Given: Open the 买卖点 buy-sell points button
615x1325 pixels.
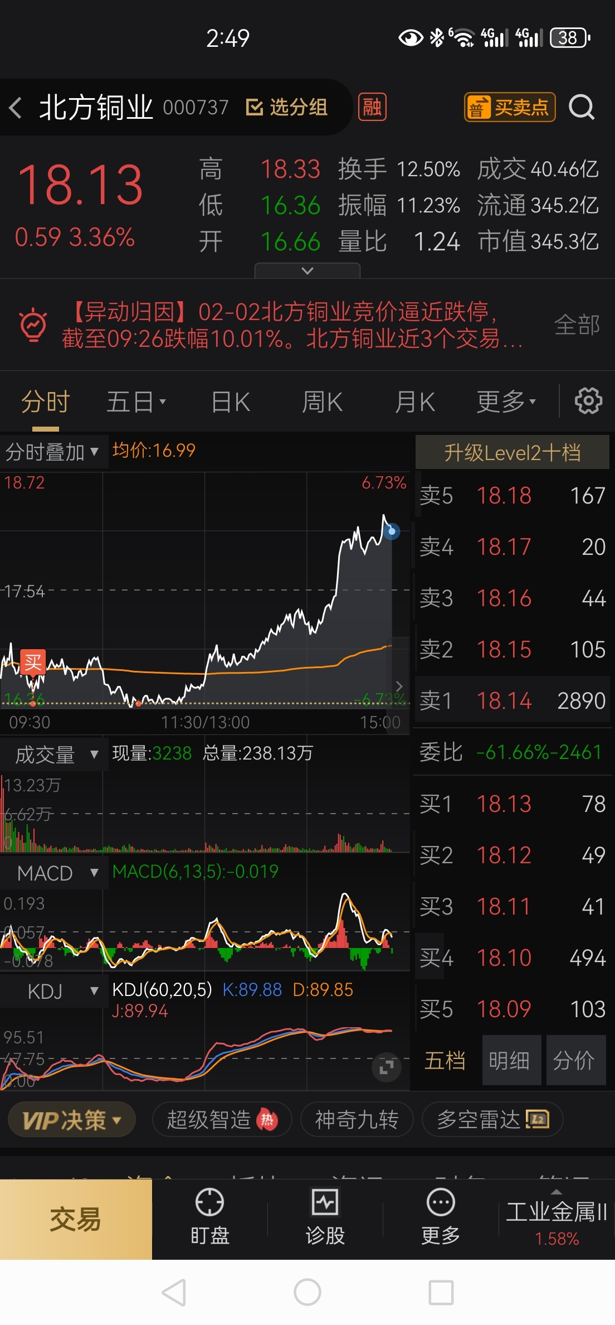Looking at the screenshot, I should pyautogui.click(x=510, y=107).
